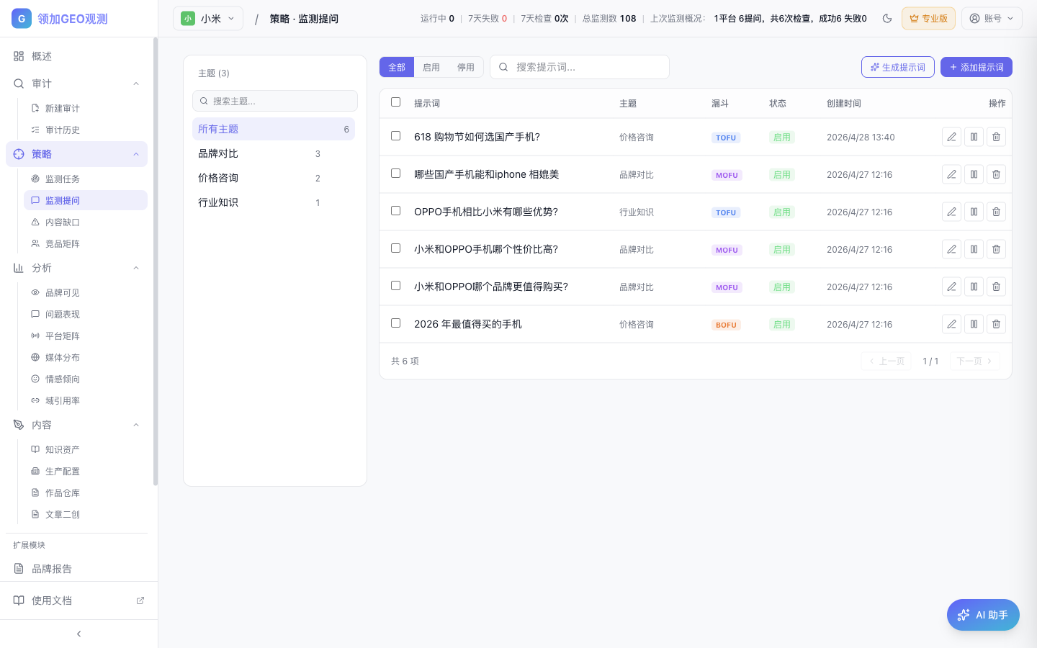Delete the 618 购物节 prompt
This screenshot has height=648, width=1037.
click(996, 137)
